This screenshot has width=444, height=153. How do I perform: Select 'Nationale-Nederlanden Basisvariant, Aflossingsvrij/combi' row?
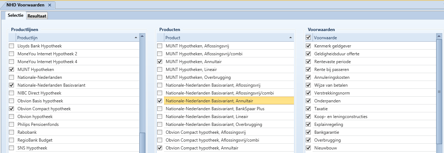225,93
